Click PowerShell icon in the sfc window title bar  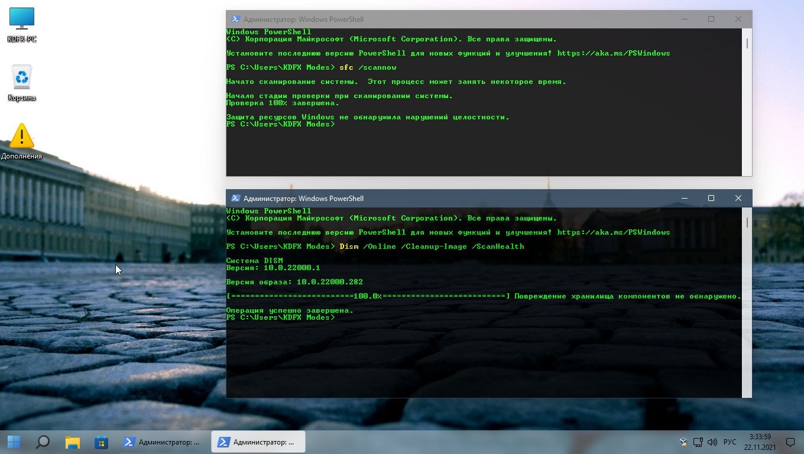coord(235,19)
